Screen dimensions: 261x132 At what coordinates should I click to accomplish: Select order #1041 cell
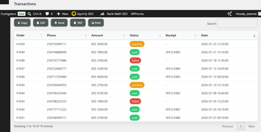(x=20, y=118)
